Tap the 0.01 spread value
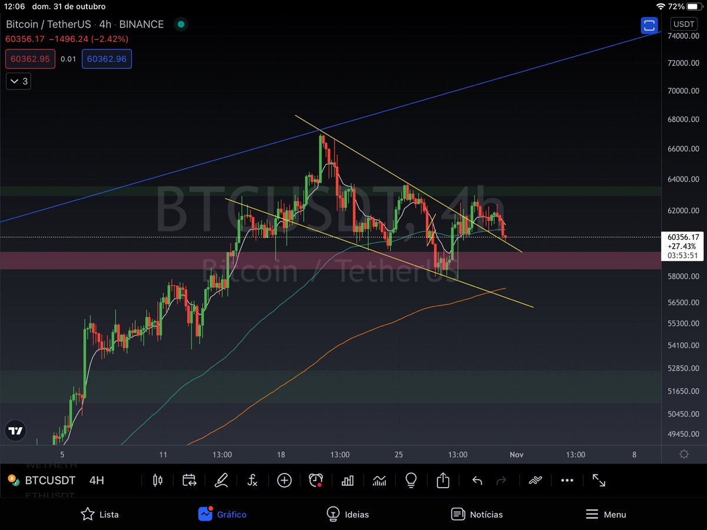The height and width of the screenshot is (530, 707). click(x=68, y=59)
